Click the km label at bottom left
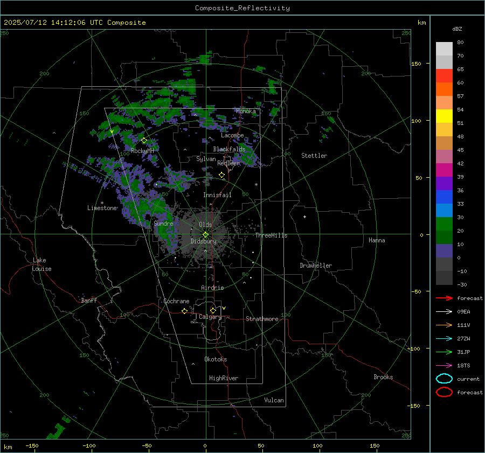Screen dimensions: 485x453 [x=8, y=447]
